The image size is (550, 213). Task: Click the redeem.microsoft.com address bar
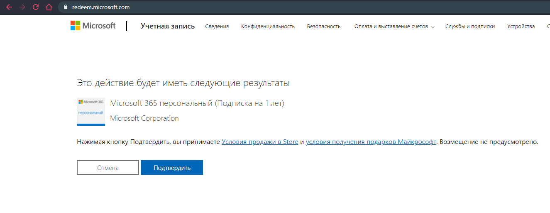click(x=303, y=7)
